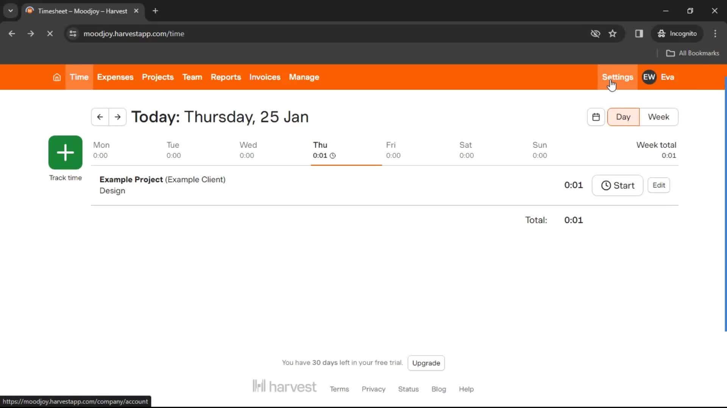Image resolution: width=727 pixels, height=408 pixels.
Task: Click the forward arrow to next day
Action: click(117, 116)
